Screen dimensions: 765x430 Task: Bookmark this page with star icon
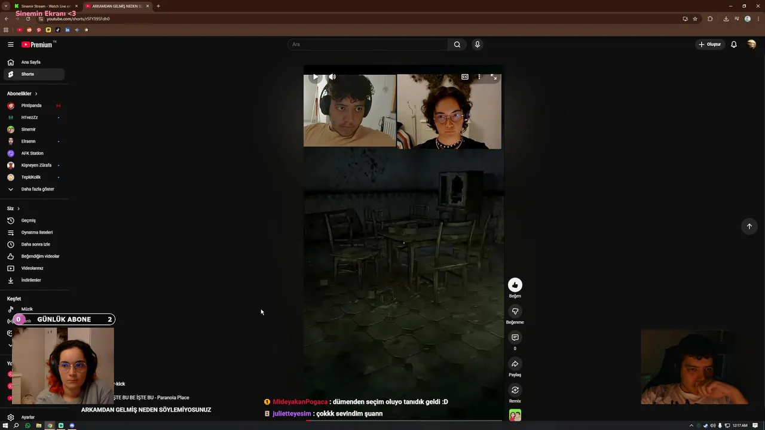coord(695,19)
